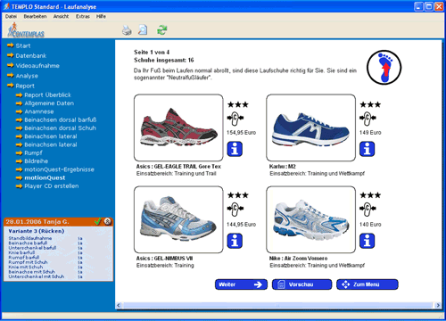Click price 140 Euro

coord(370,225)
